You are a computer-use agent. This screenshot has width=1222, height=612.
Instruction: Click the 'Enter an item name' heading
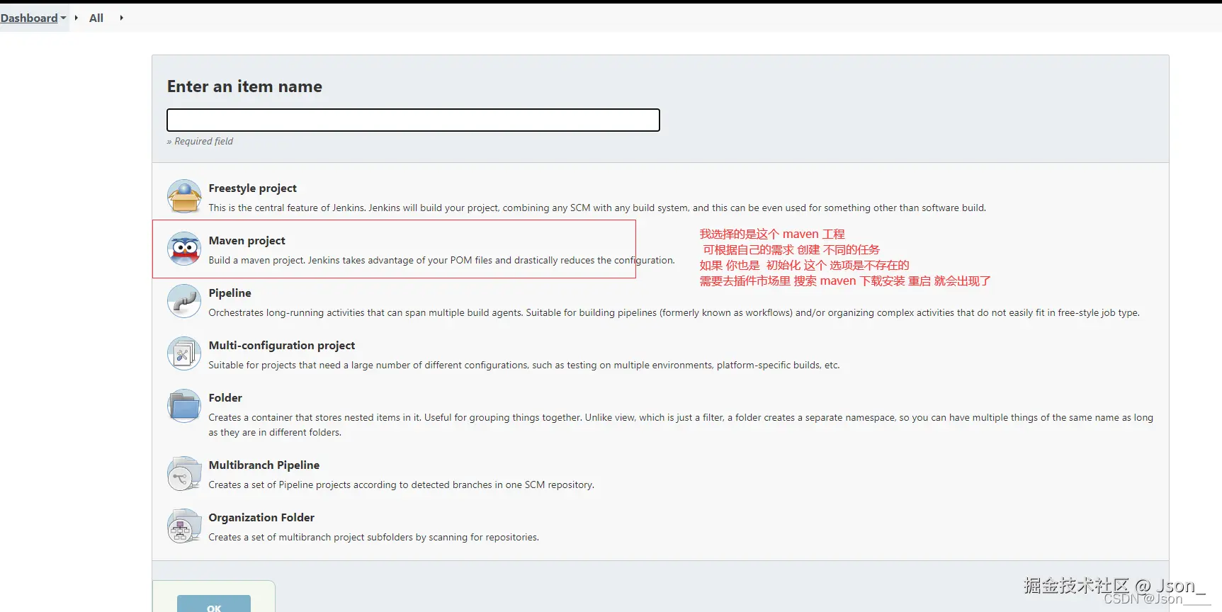click(x=244, y=86)
